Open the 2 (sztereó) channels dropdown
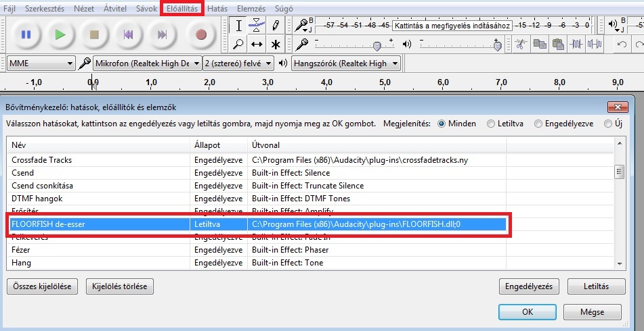Viewport: 644px width, 331px height. point(238,63)
